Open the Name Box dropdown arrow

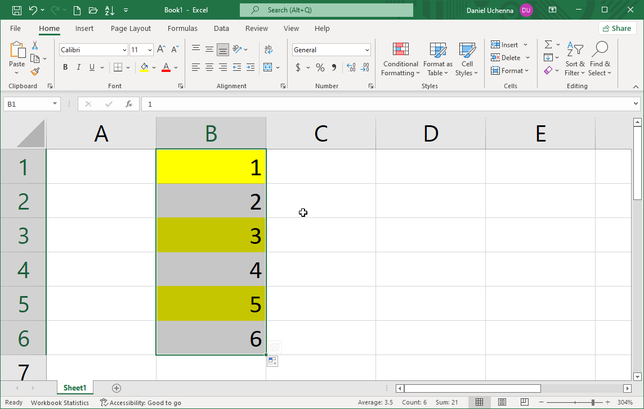pos(55,104)
